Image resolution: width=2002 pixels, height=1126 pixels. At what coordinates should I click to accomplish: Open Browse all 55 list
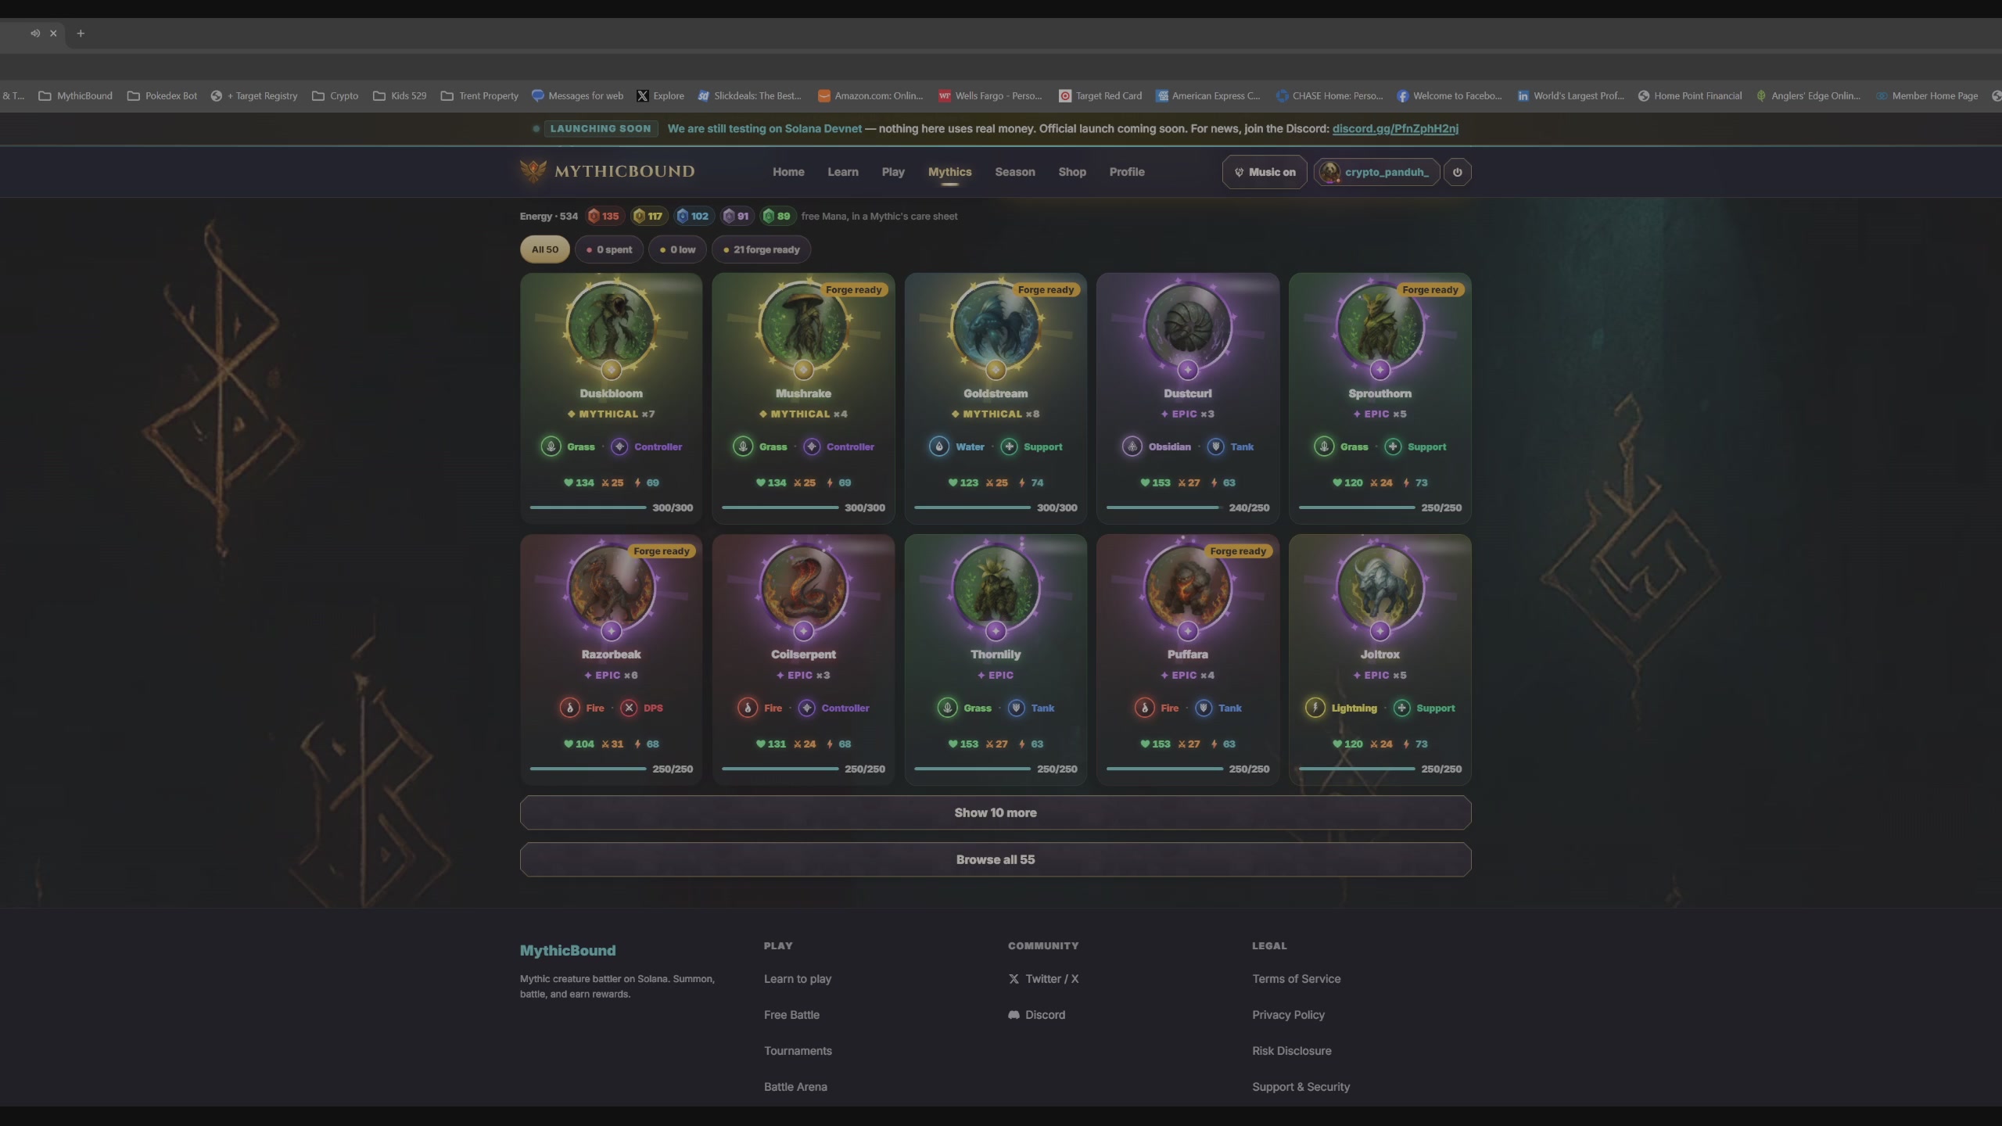pyautogui.click(x=996, y=859)
